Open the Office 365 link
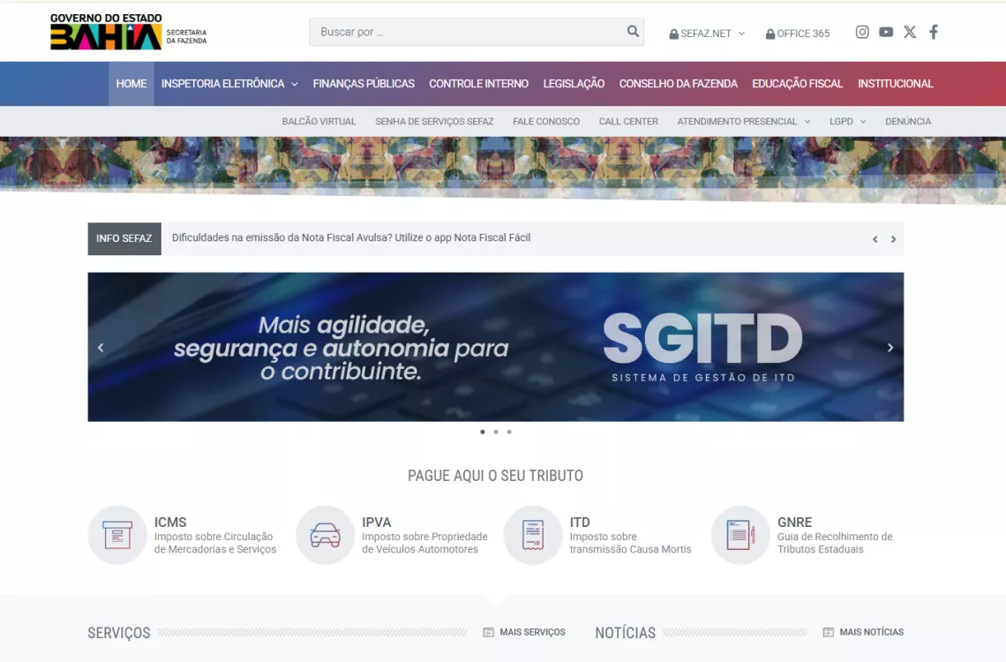 (798, 34)
